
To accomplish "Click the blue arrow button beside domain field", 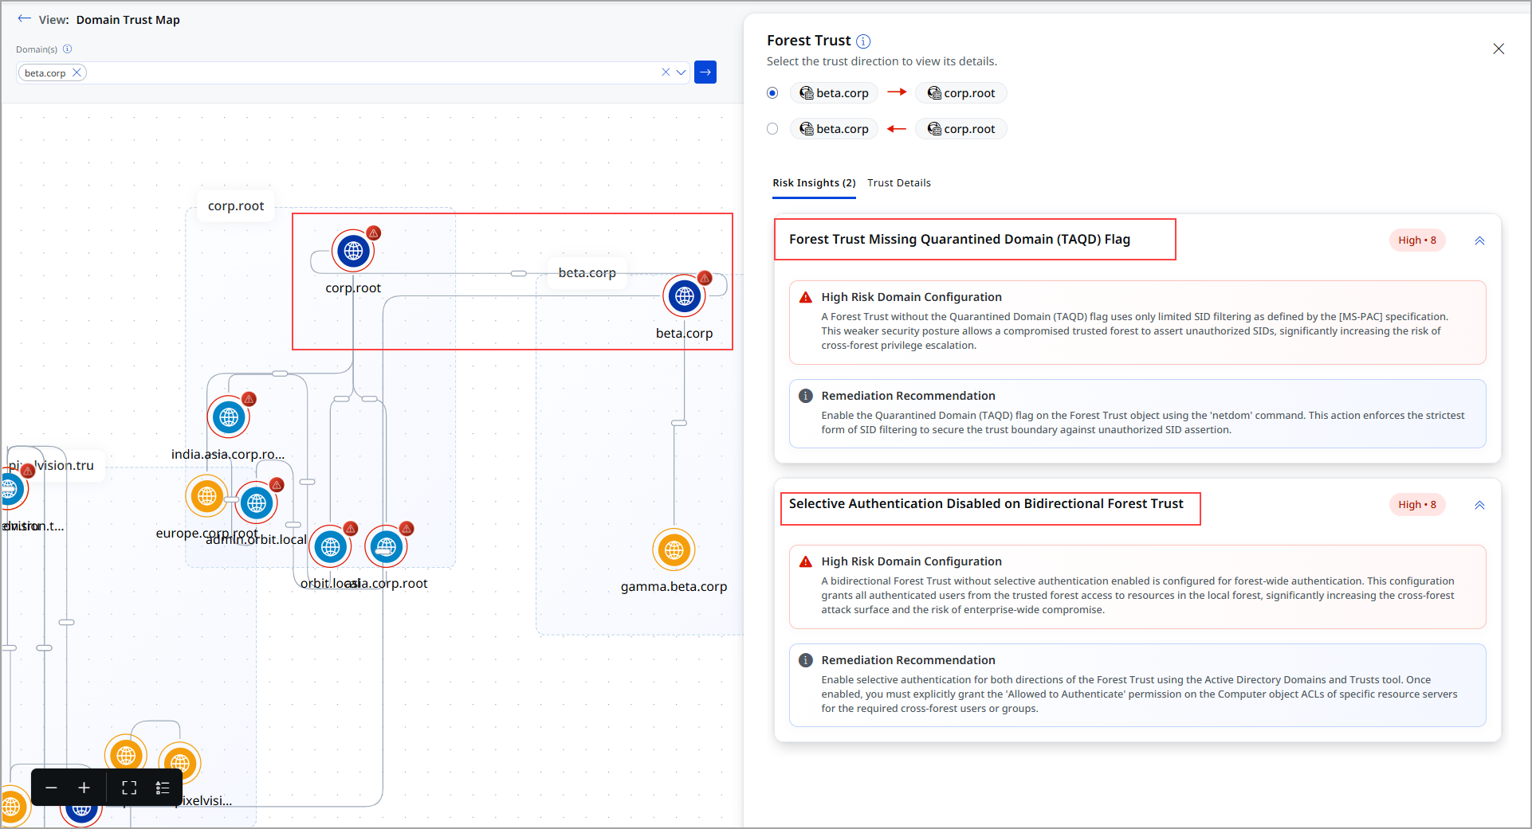I will click(705, 72).
